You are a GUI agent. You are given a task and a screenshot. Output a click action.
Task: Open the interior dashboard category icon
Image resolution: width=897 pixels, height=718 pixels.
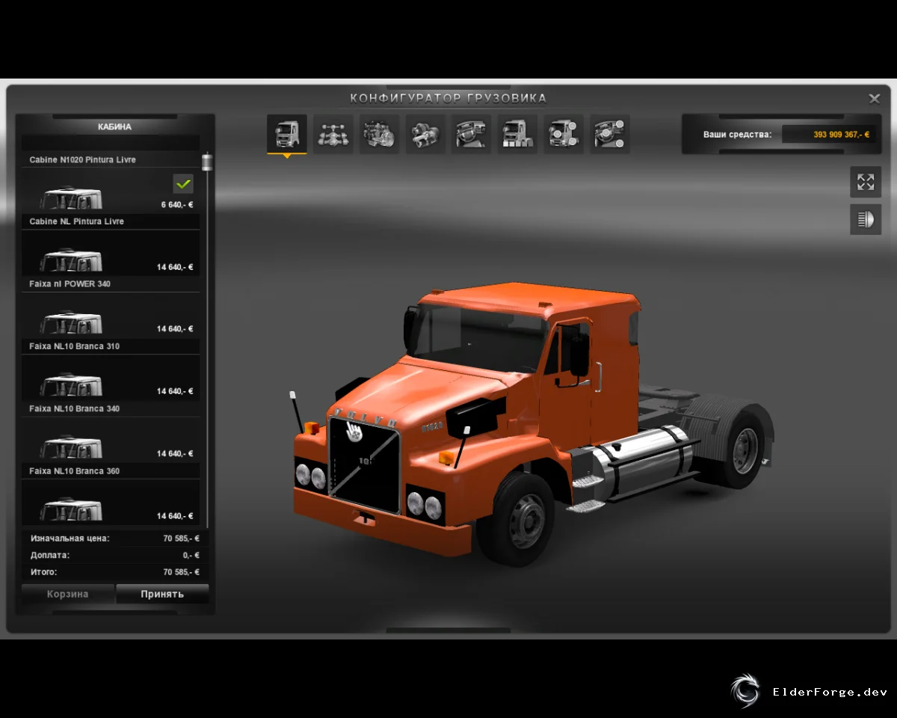(x=472, y=134)
